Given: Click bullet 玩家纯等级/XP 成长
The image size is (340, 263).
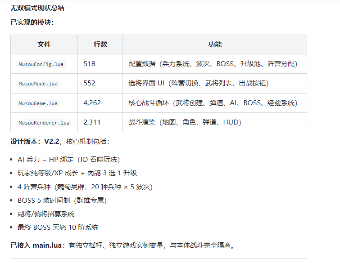Looking at the screenshot, I should click(77, 173).
